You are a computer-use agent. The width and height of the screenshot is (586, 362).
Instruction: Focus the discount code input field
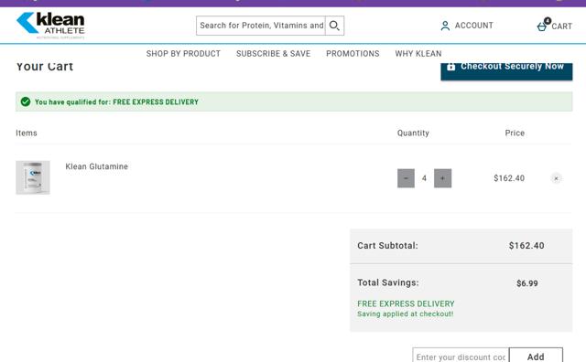(x=461, y=355)
